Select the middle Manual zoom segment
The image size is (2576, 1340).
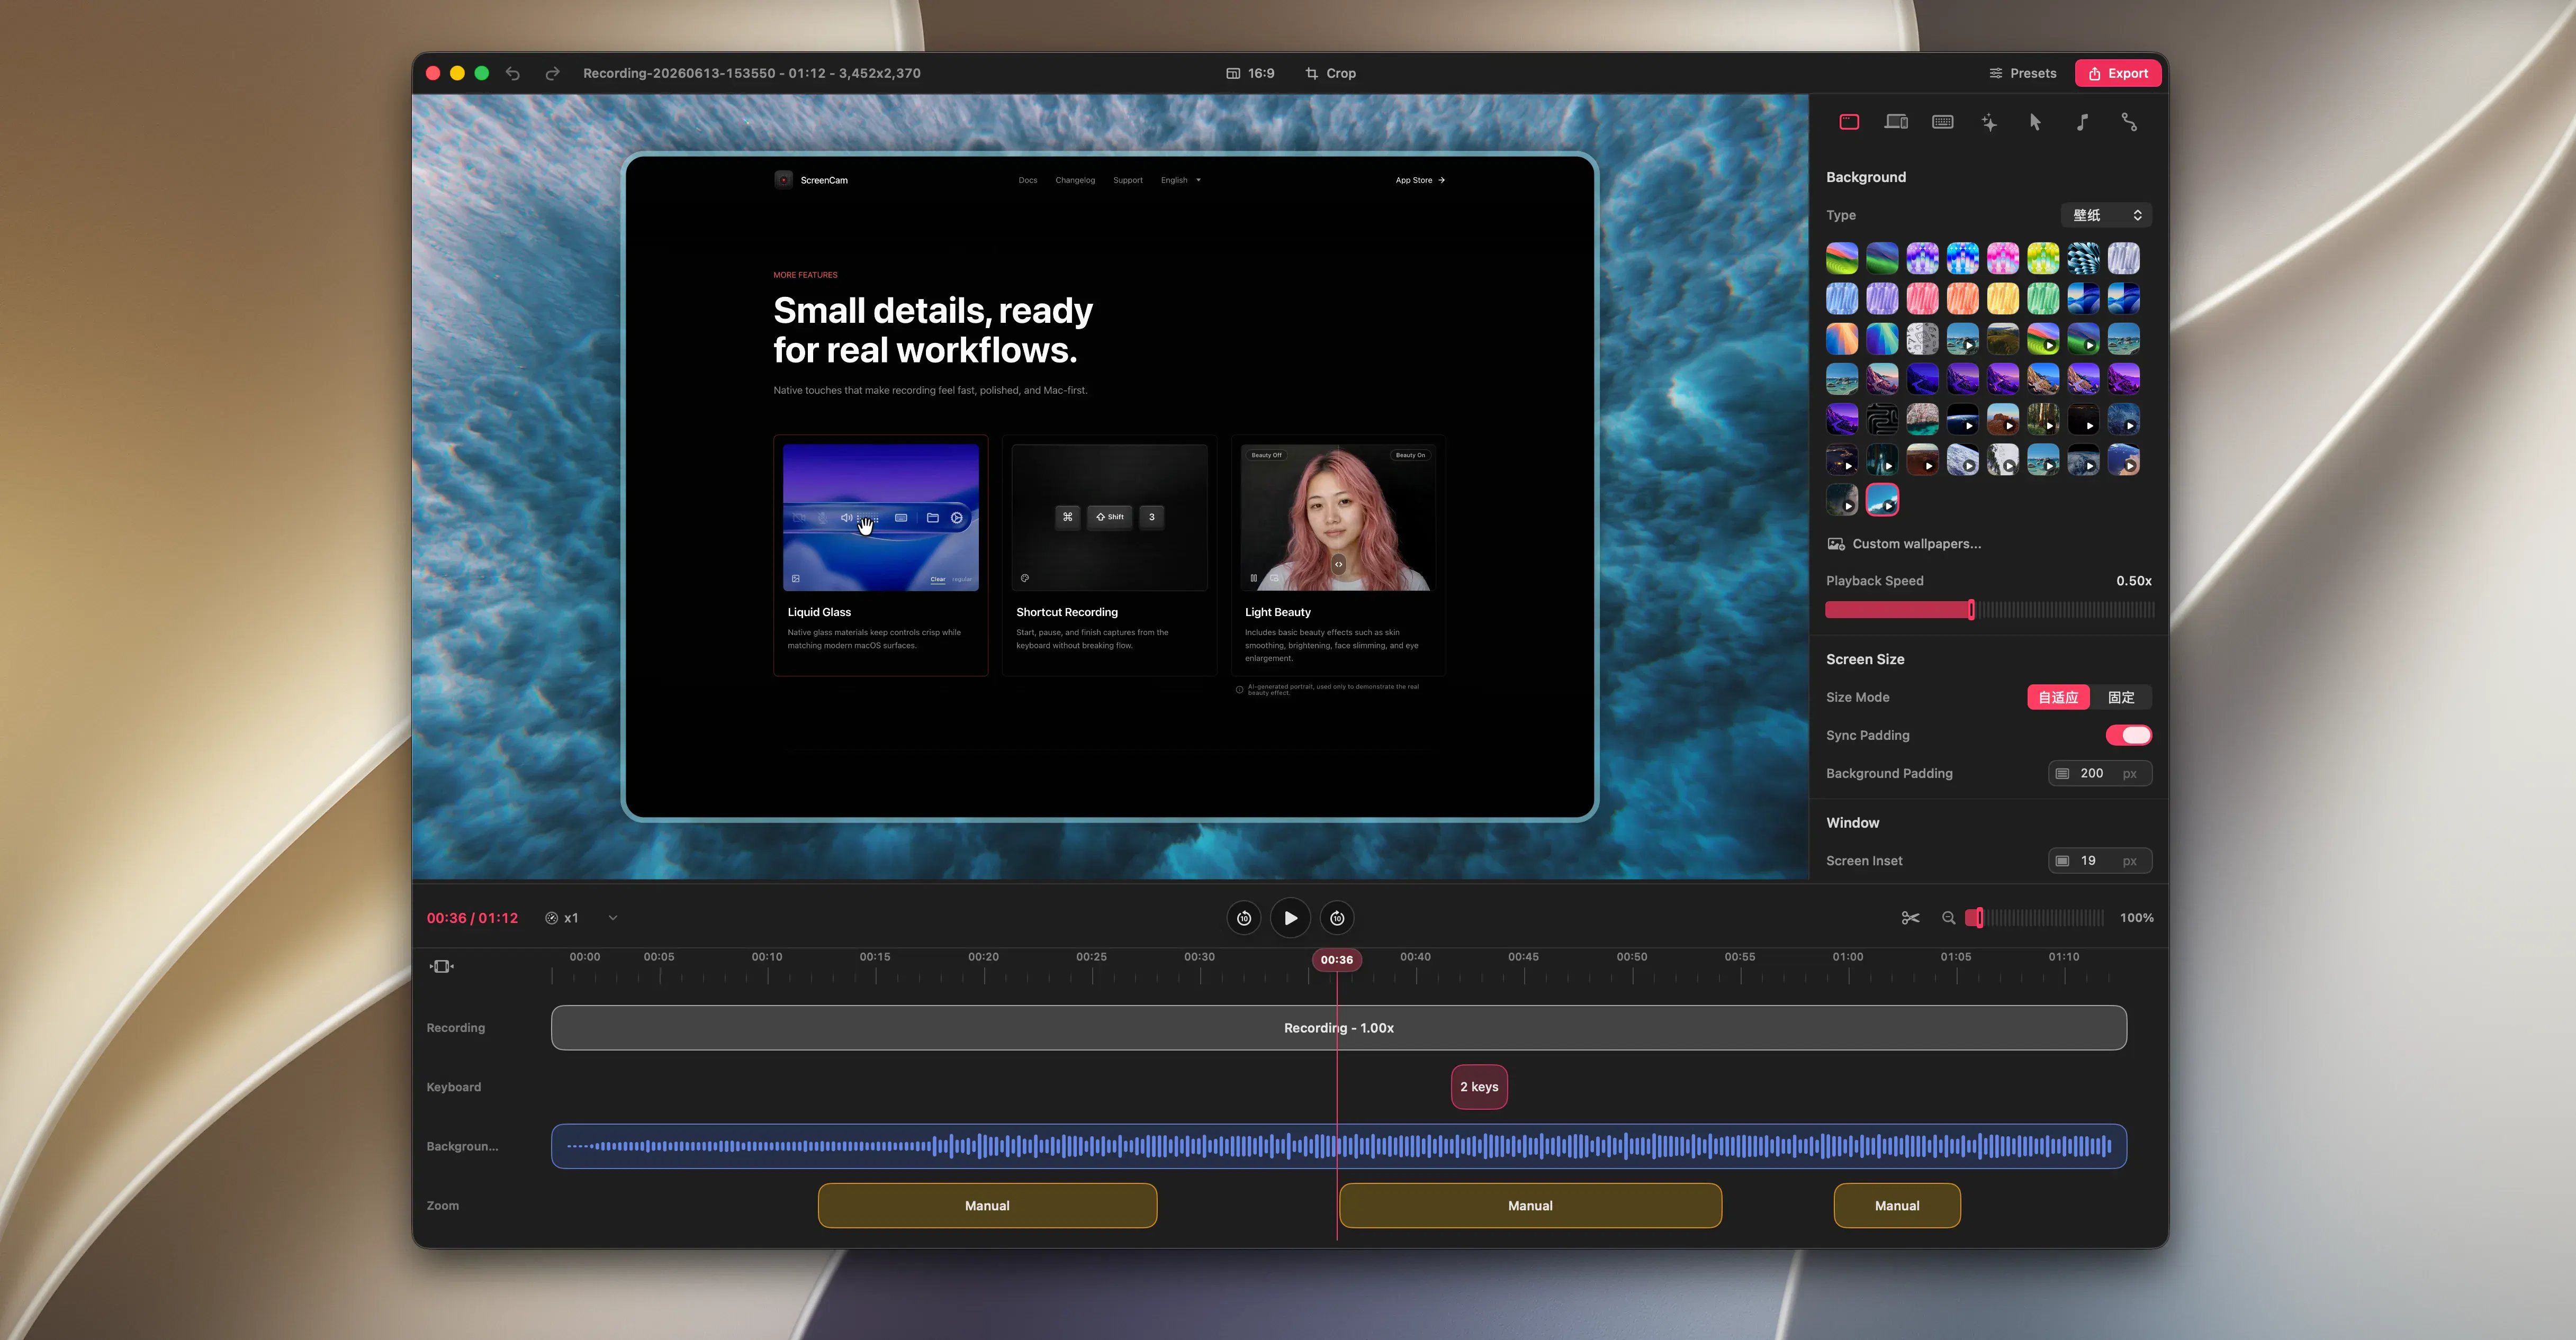[1530, 1206]
